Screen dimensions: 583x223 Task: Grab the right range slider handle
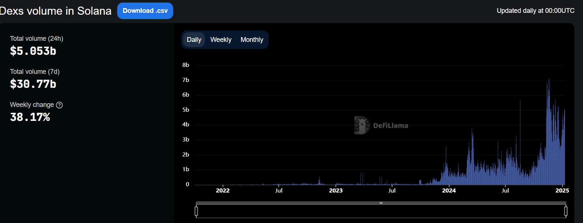pyautogui.click(x=566, y=211)
